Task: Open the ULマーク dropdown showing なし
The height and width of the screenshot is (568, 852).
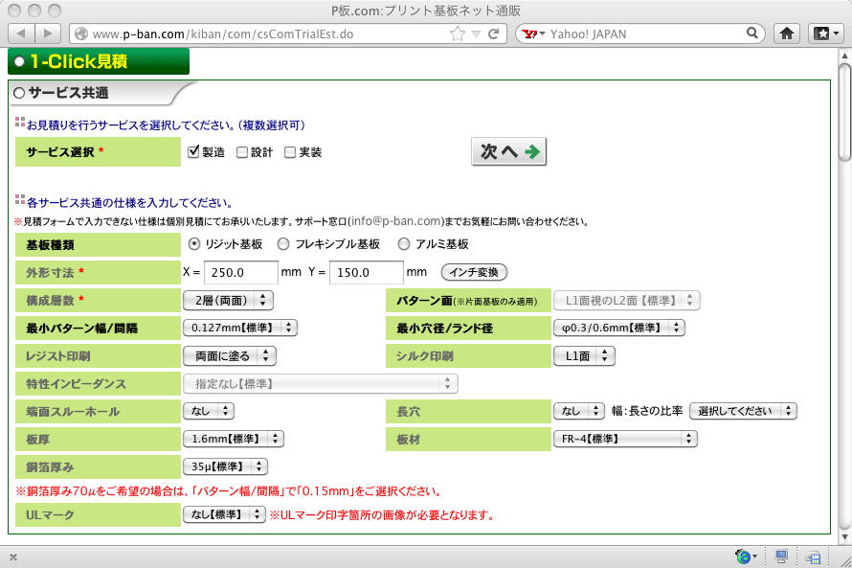Action: coord(224,514)
